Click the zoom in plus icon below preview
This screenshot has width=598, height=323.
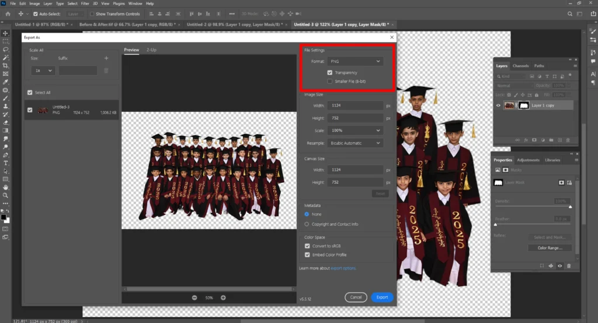(x=223, y=297)
